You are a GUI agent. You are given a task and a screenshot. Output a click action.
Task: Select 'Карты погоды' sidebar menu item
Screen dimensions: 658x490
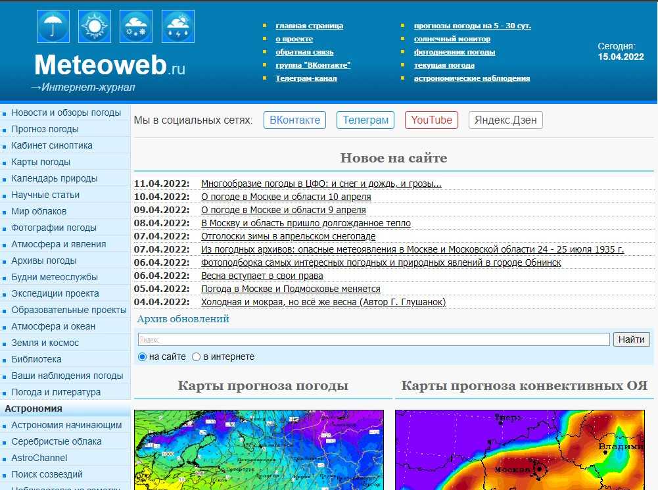point(41,162)
